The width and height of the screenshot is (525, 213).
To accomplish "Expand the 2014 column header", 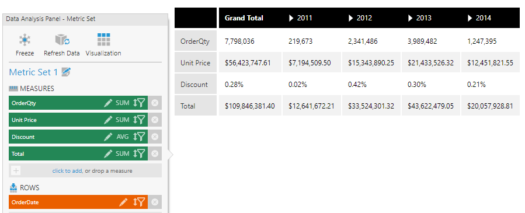I will pos(470,18).
